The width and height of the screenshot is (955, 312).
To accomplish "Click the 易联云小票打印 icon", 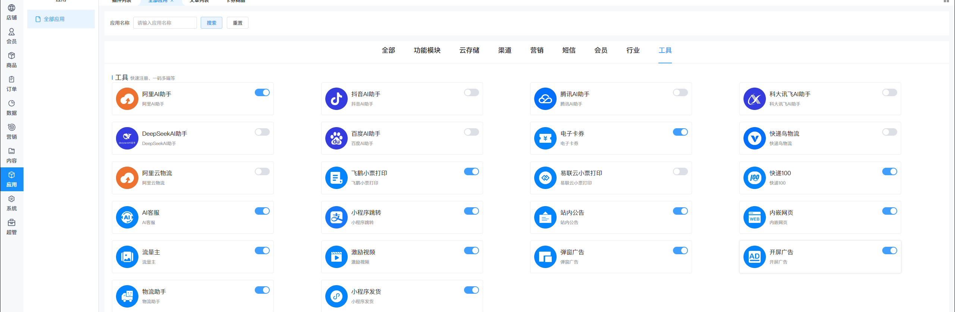I will (545, 178).
